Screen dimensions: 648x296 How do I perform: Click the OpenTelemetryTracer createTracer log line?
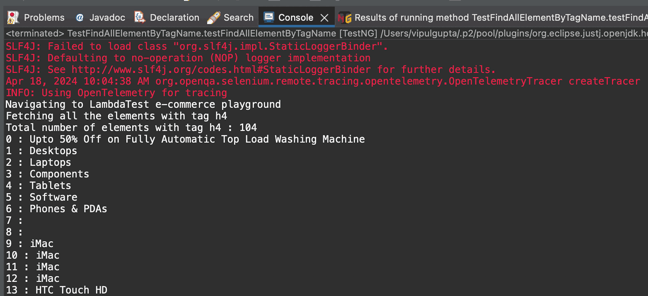[323, 81]
